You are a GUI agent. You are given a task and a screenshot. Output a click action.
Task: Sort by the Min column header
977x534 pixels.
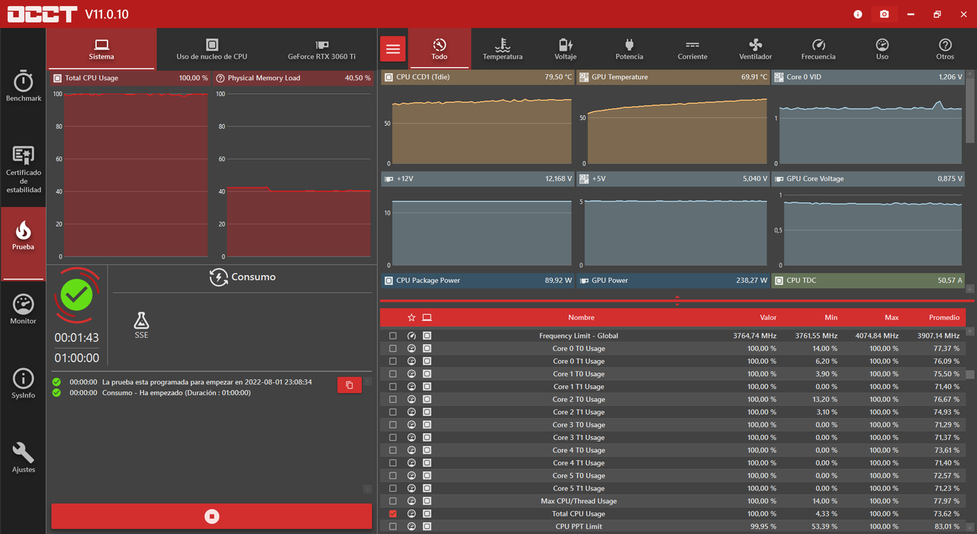pos(830,317)
